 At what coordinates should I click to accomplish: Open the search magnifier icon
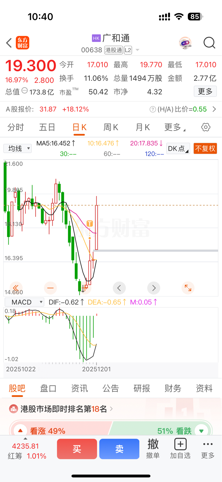point(209,43)
